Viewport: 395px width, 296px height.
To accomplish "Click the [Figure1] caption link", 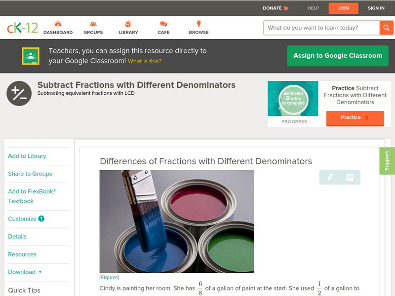I will 109,277.
